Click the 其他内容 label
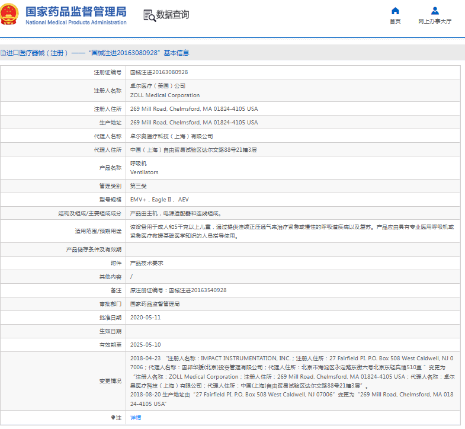The width and height of the screenshot is (465, 429). click(110, 277)
